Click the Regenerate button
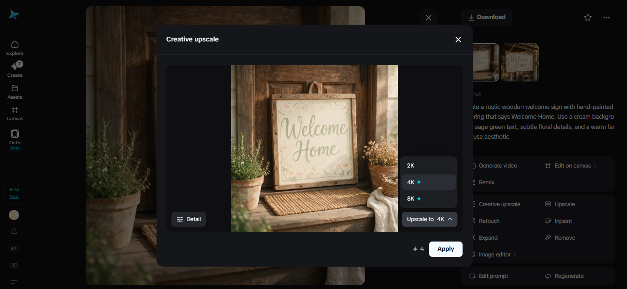 [x=565, y=276]
